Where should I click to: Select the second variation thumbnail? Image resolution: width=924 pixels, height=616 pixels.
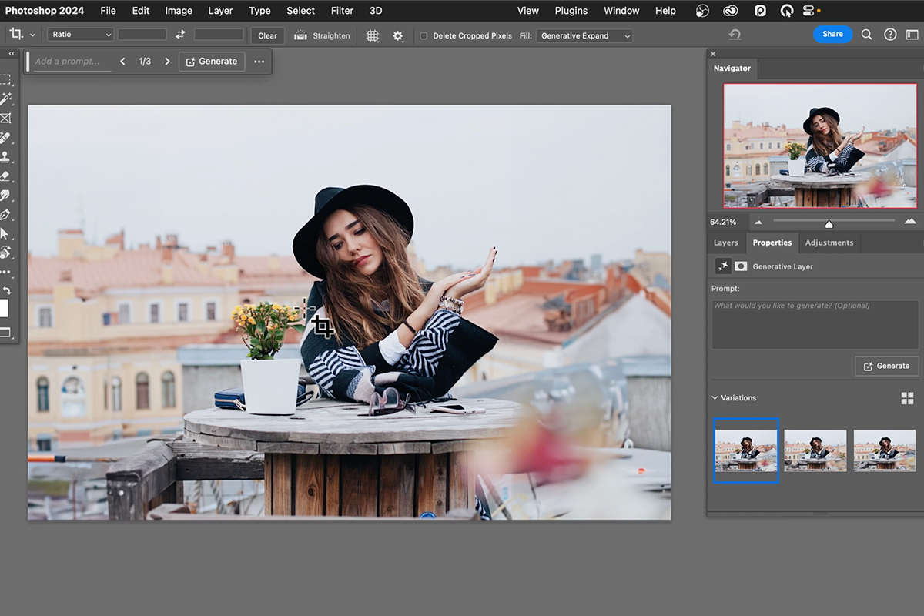pyautogui.click(x=815, y=450)
